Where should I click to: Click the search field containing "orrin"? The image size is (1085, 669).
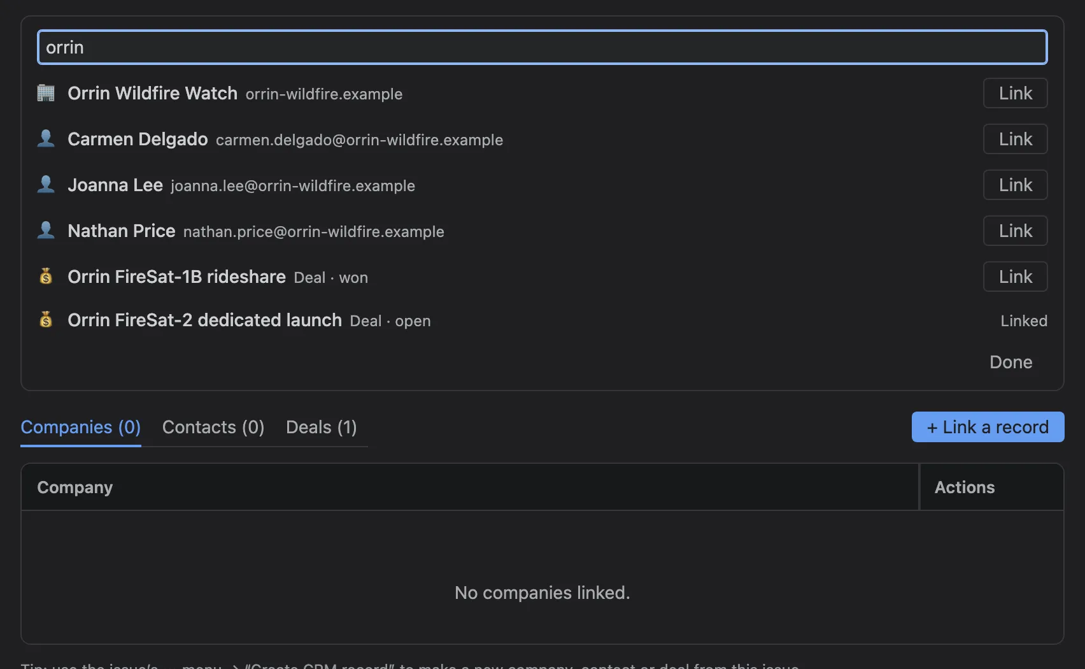pyautogui.click(x=542, y=47)
